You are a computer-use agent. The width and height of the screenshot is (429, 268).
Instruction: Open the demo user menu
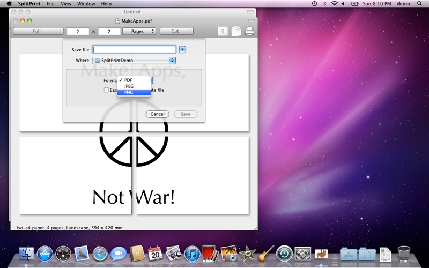(x=403, y=4)
